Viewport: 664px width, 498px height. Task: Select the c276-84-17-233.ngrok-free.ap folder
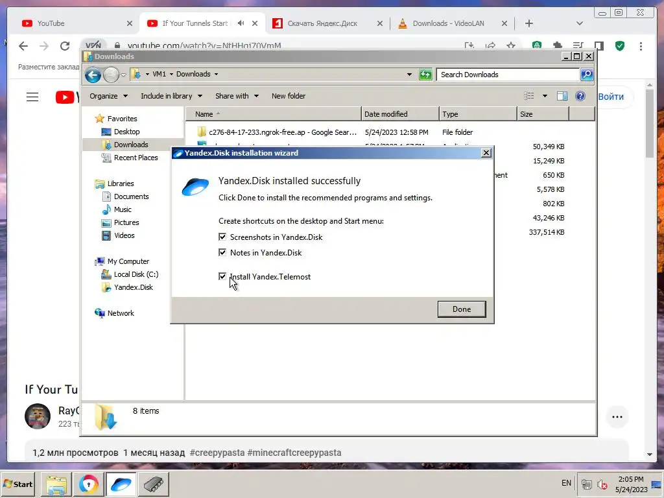point(283,132)
